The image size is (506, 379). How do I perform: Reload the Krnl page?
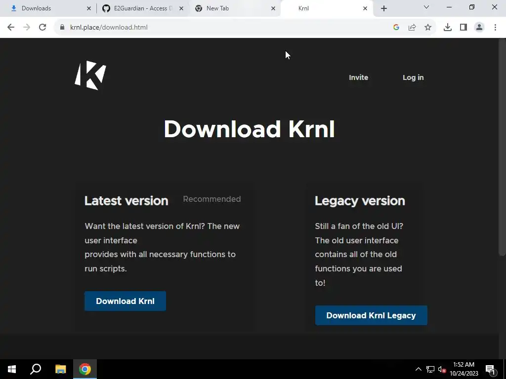point(42,28)
